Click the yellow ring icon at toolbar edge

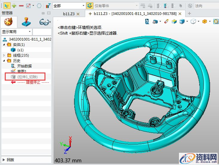coord(216,21)
